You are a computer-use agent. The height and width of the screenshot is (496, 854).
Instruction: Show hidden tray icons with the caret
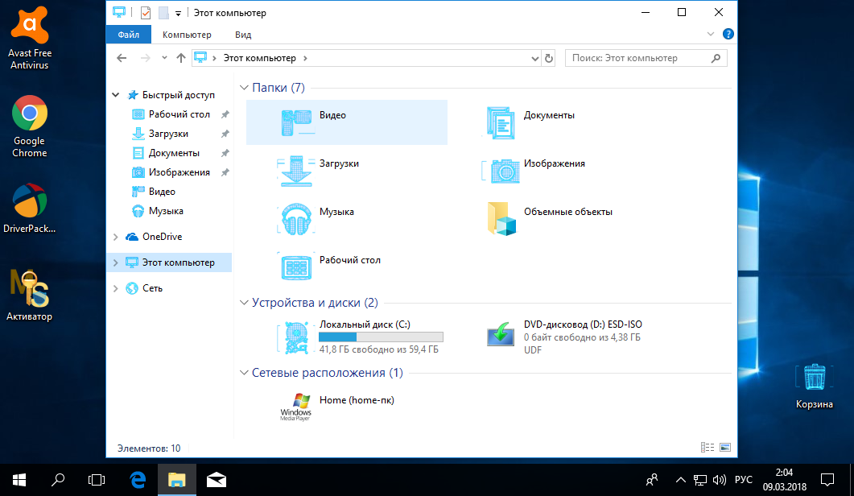pos(680,480)
